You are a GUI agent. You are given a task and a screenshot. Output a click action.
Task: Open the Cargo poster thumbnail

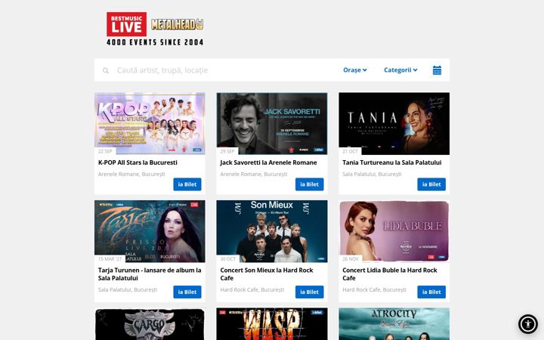[x=150, y=324]
